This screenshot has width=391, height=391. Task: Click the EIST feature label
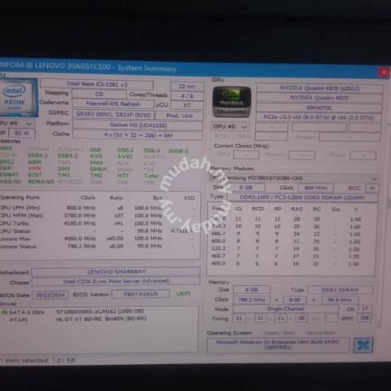pyautogui.click(x=35, y=175)
